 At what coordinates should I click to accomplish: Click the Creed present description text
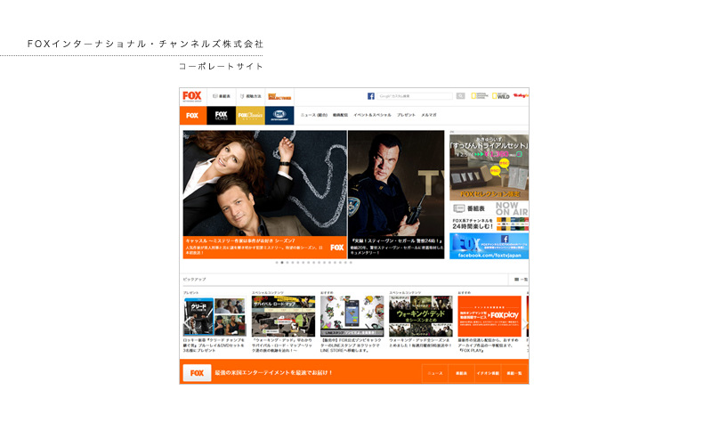pos(214,346)
